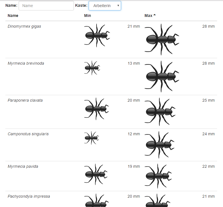Viewport: 223px width, 207px height.
Task: Click the Paraponera clavata minimum ant image
Action: point(97,109)
